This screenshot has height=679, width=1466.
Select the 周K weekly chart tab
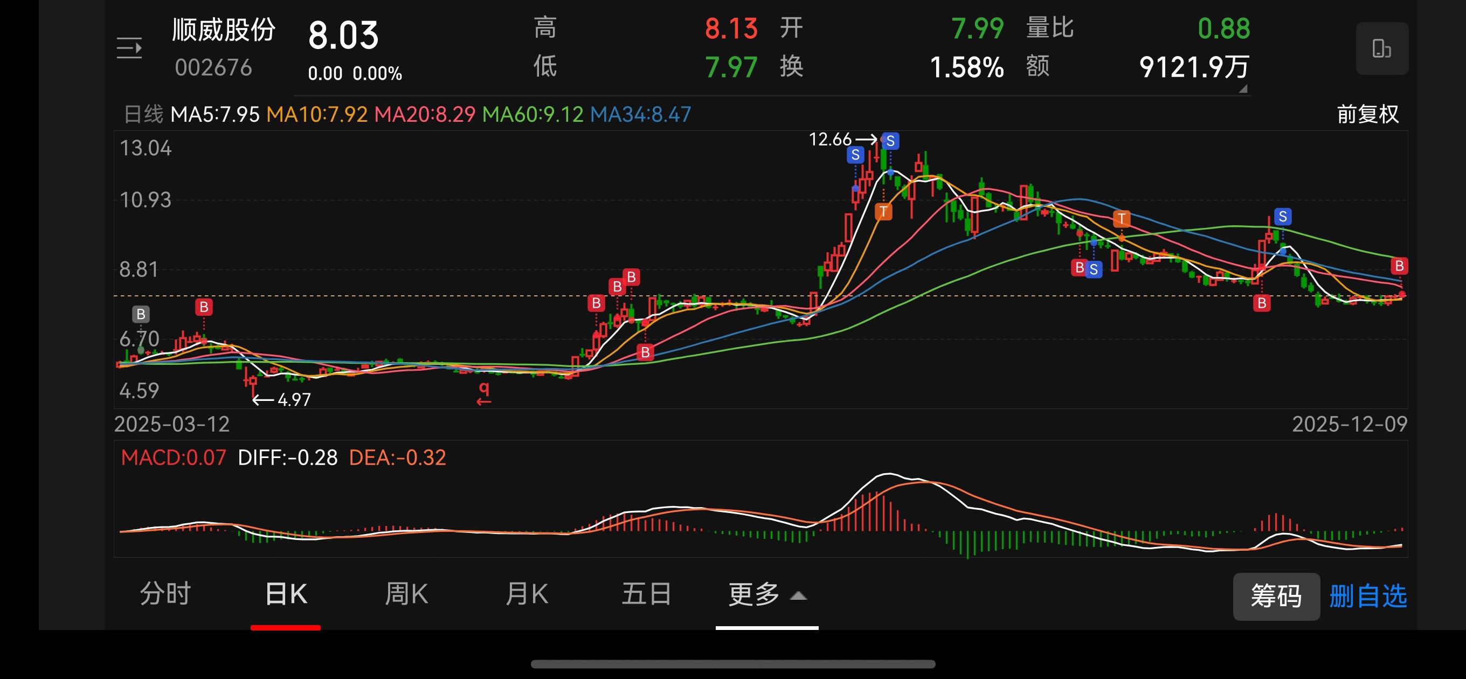point(406,594)
